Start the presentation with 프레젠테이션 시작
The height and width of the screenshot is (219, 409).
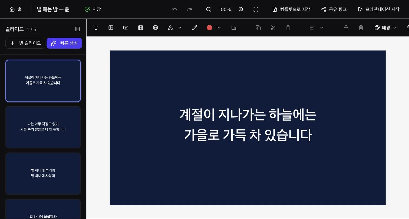click(x=379, y=9)
